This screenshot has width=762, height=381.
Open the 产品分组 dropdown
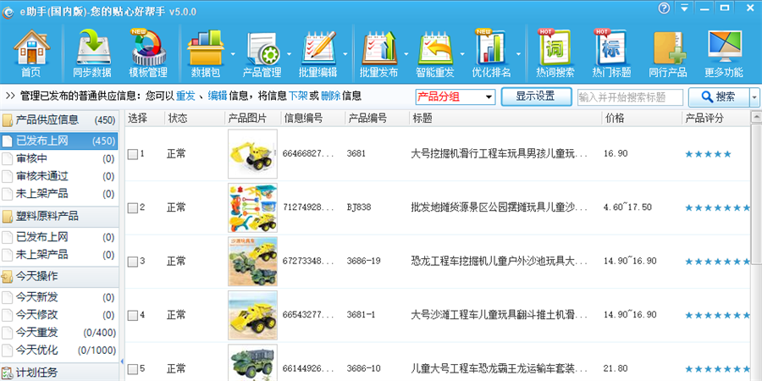pos(455,97)
